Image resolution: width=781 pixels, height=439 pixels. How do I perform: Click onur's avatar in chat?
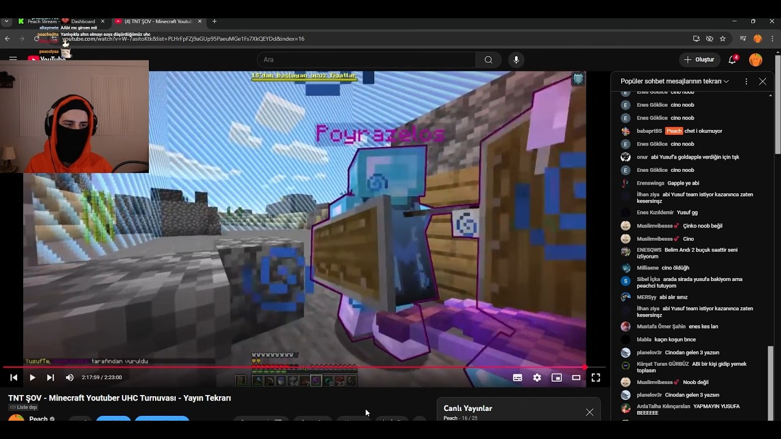(x=625, y=157)
